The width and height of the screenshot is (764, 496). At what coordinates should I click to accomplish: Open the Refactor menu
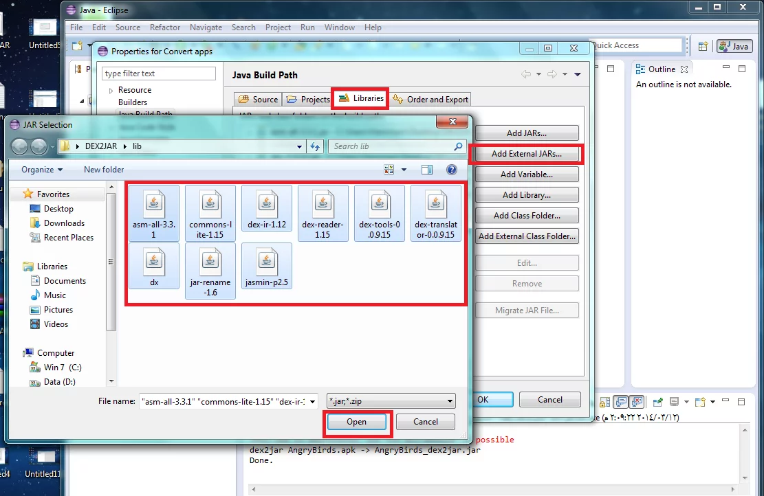[165, 27]
